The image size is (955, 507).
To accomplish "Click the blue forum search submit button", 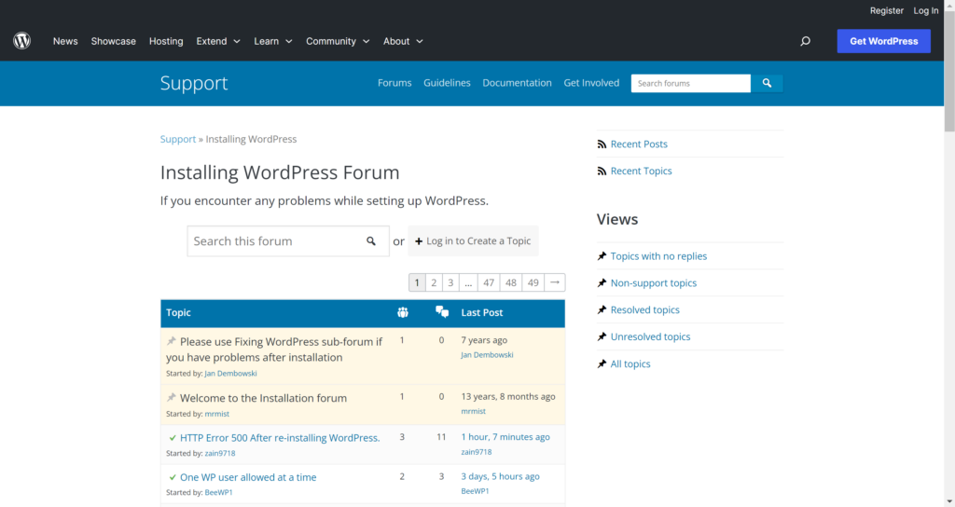I will 767,83.
